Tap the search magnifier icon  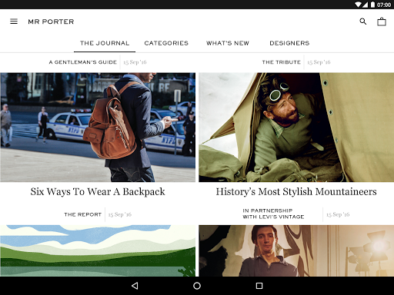click(x=363, y=22)
